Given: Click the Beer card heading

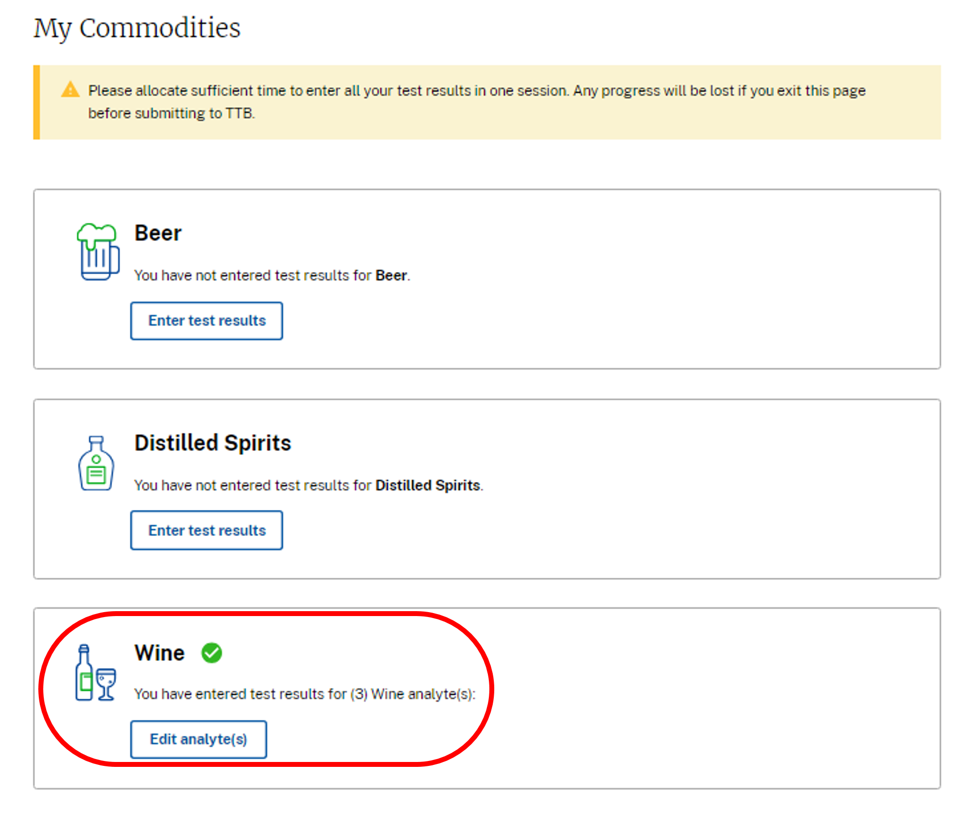Looking at the screenshot, I should tap(158, 233).
